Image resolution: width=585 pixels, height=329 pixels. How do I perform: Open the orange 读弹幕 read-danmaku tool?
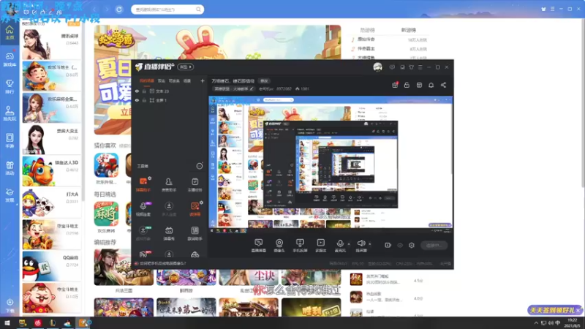pyautogui.click(x=195, y=209)
